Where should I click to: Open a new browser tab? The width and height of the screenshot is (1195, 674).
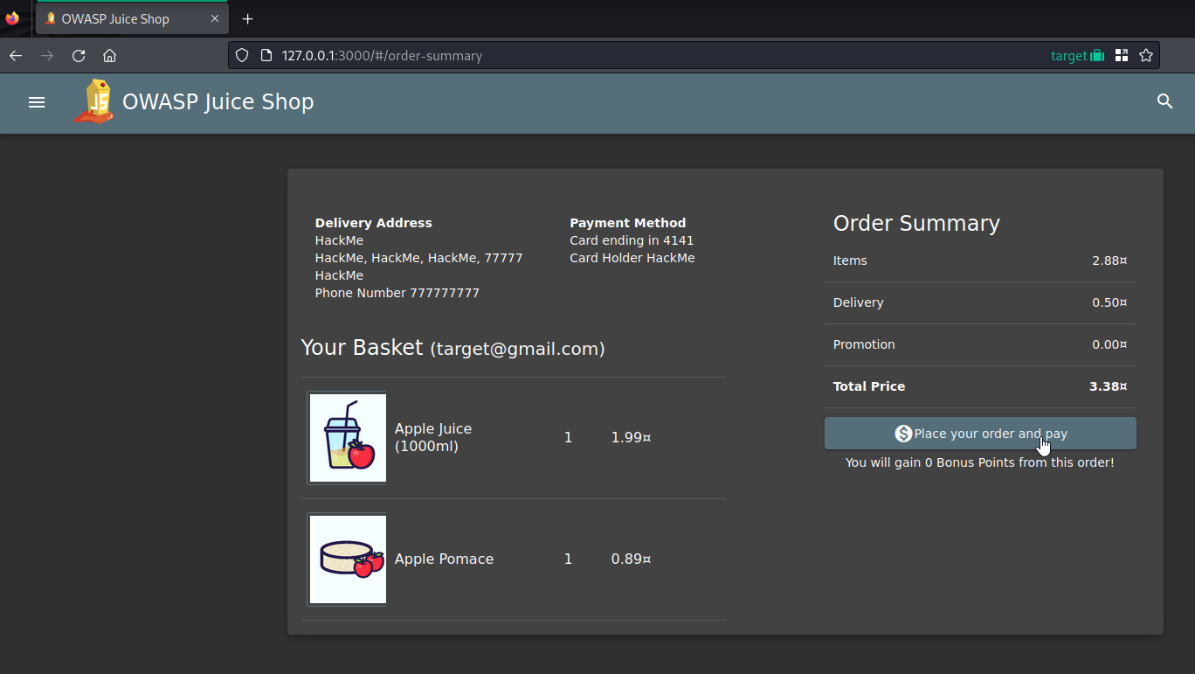point(247,18)
